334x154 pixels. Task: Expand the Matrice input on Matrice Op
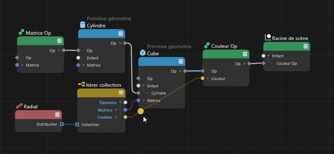22,65
